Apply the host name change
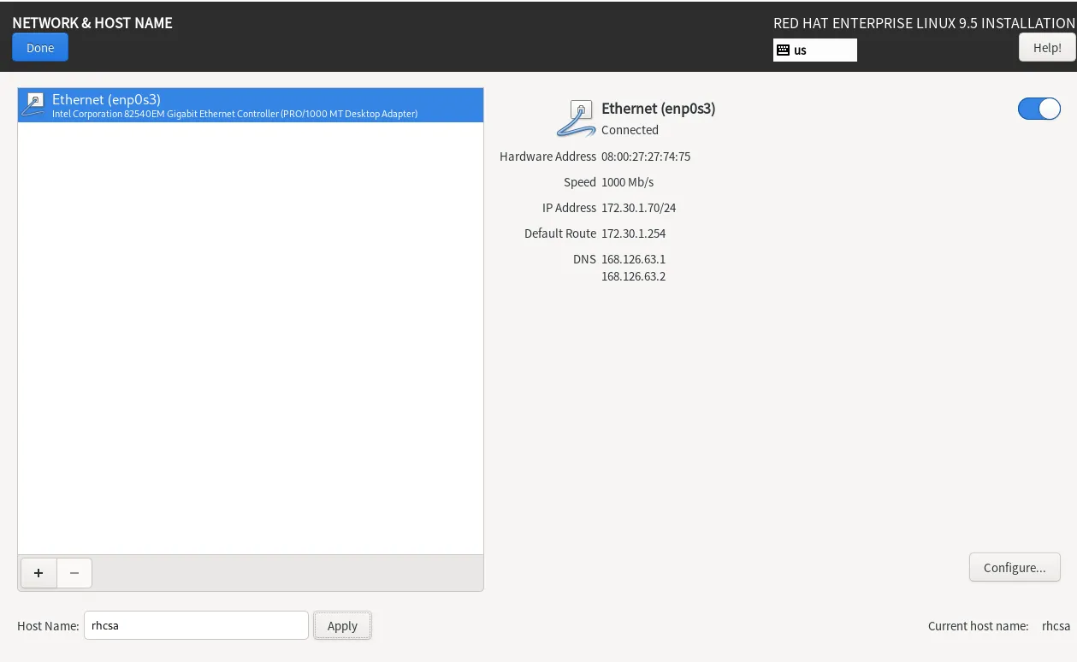The height and width of the screenshot is (662, 1077). [342, 625]
